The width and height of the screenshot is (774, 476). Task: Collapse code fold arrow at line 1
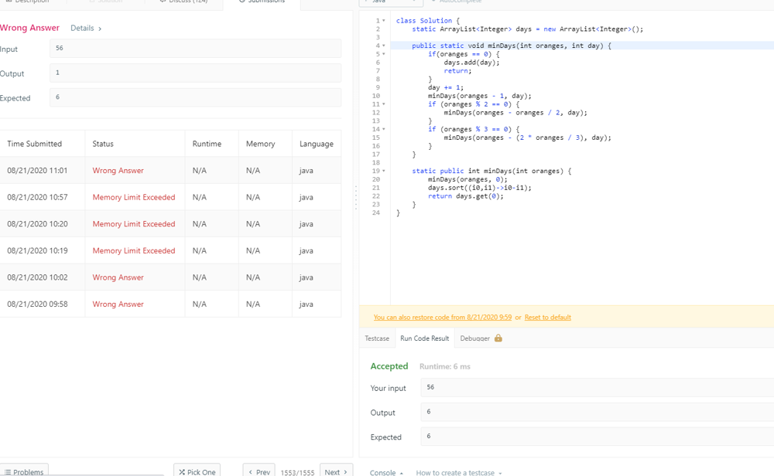pos(384,21)
